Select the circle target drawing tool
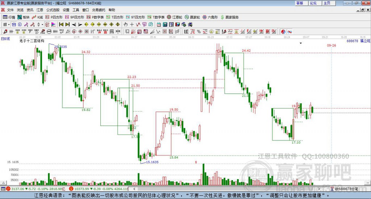 (74, 31)
